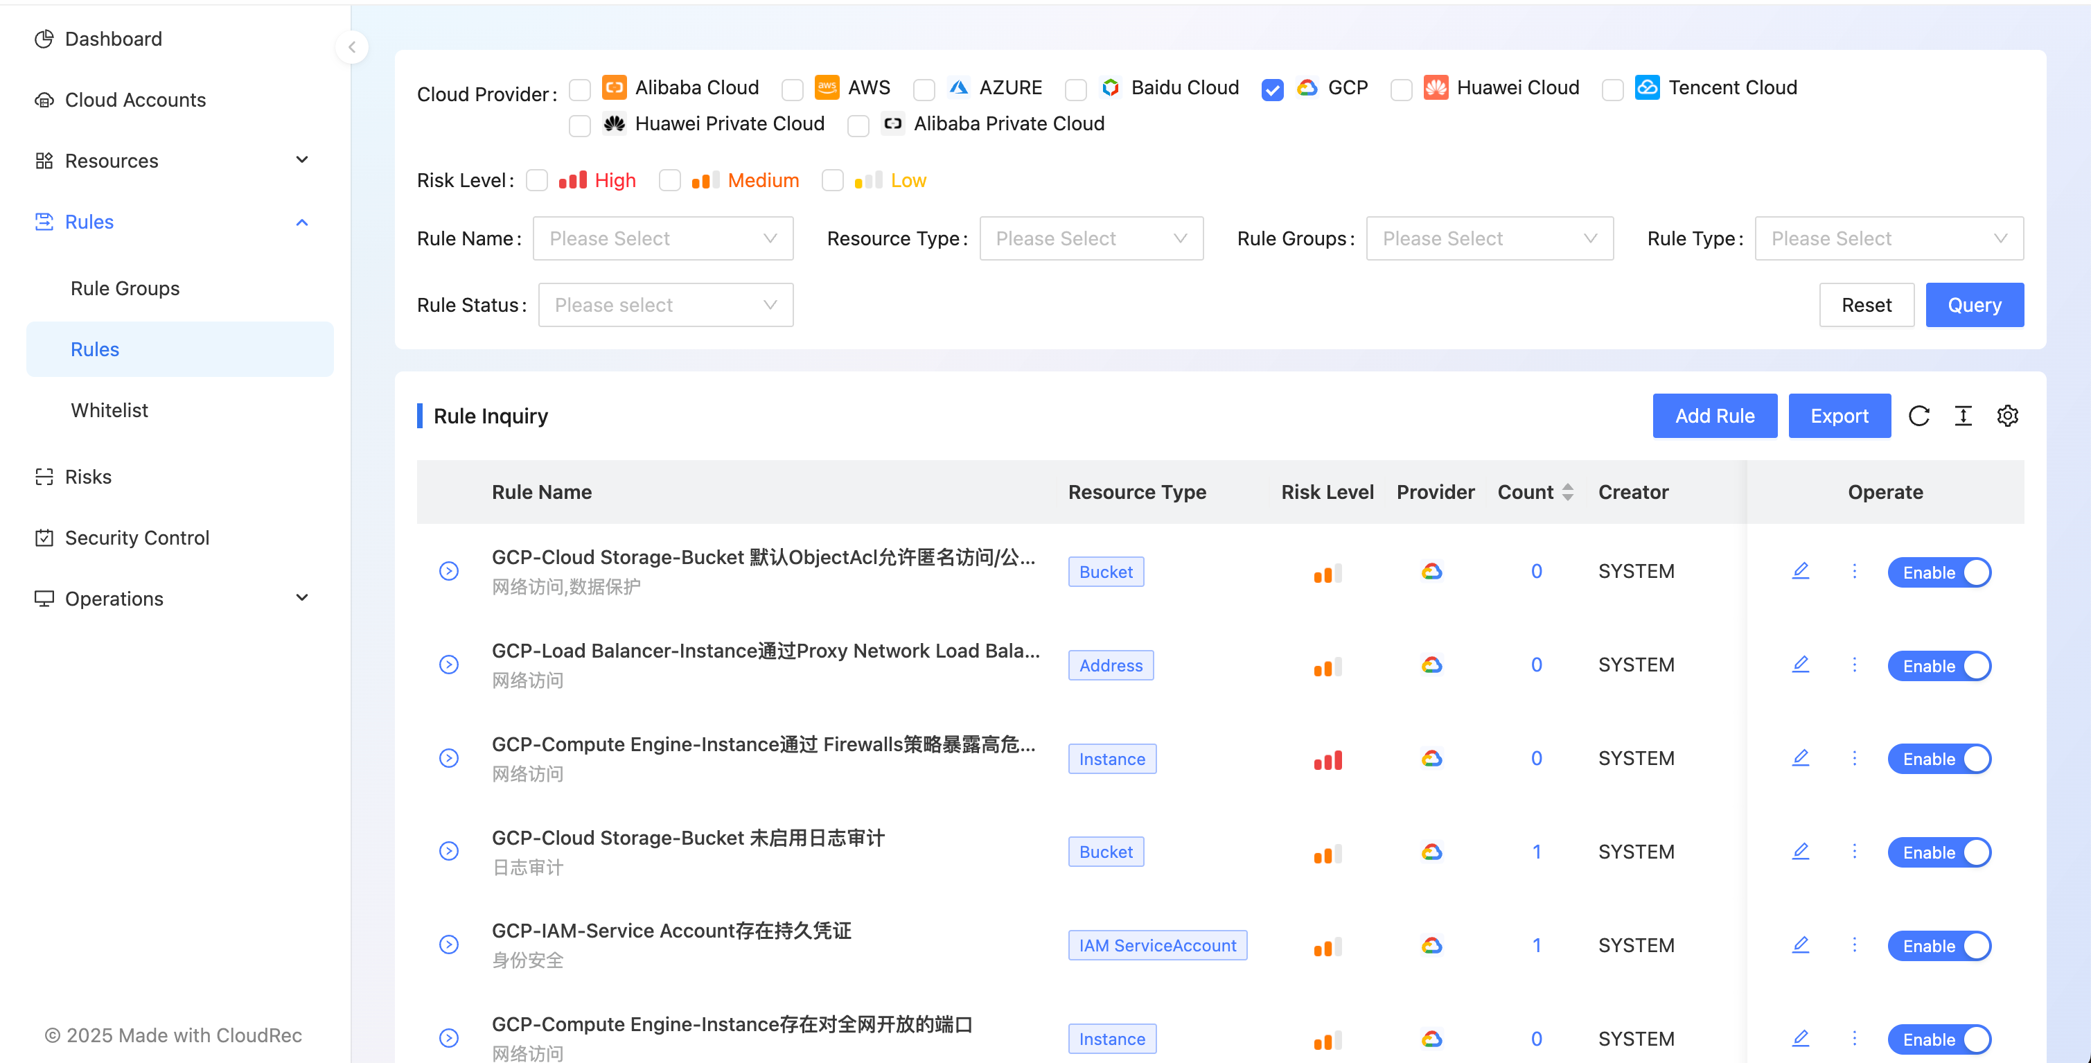Click the IAM ServiceAccount resource tag

[1158, 945]
